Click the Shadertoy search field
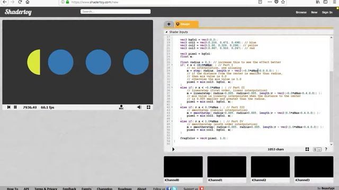The height and width of the screenshot is (190, 339). 115,12
